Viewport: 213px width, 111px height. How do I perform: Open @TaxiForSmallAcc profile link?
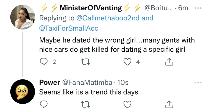69,28
